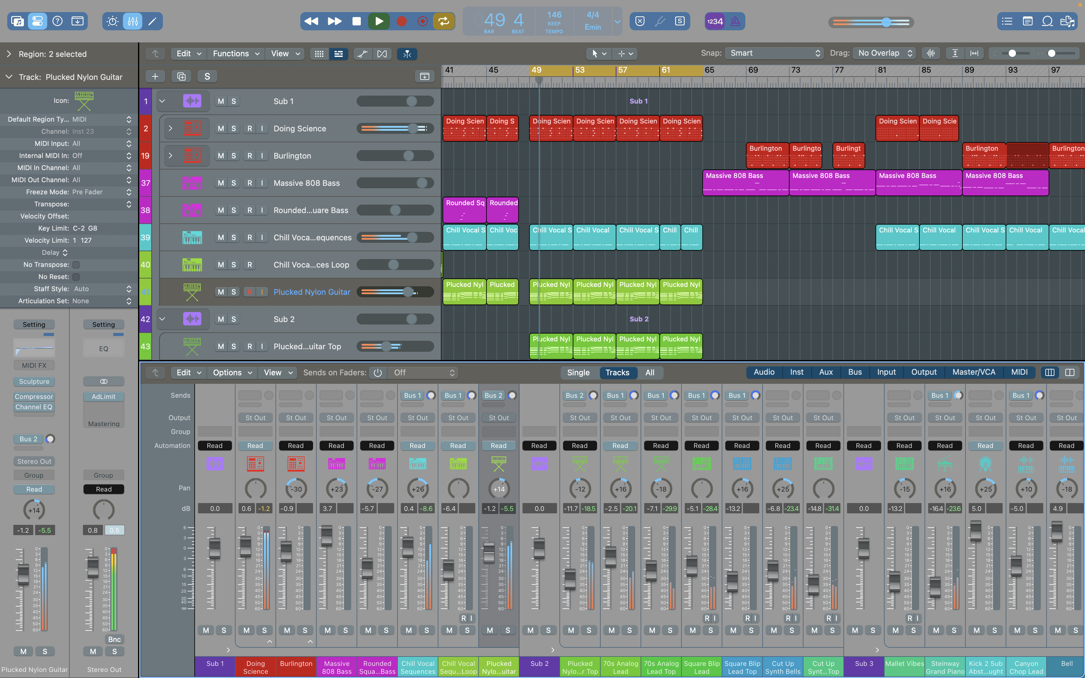This screenshot has width=1085, height=678.
Task: Toggle the Metronome icon
Action: click(735, 21)
